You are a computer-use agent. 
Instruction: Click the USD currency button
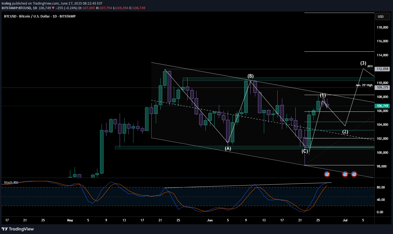click(382, 17)
